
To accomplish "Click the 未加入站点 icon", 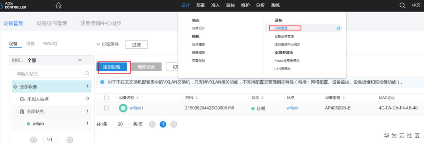I will point(22,99).
